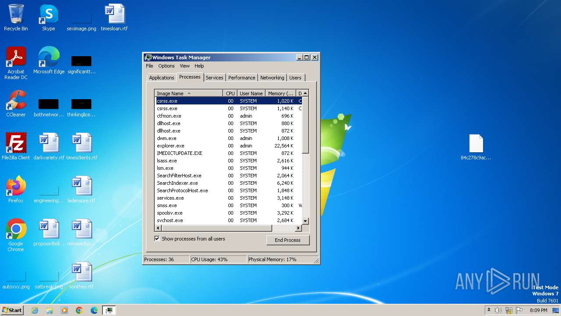Select the timesclients.rtf document icon
The image size is (561, 316).
pos(82,147)
